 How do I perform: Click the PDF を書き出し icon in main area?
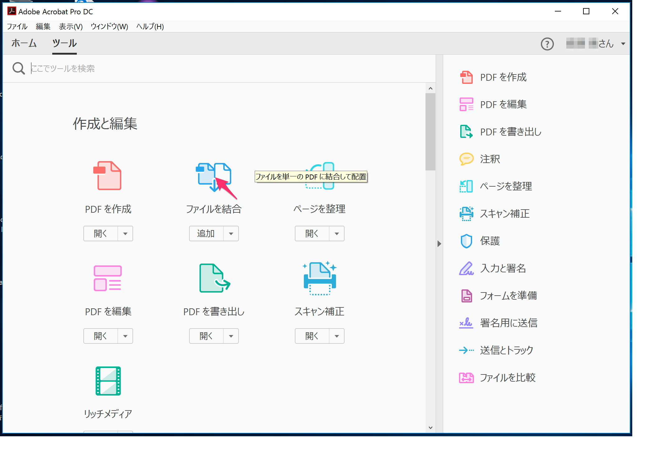[215, 278]
